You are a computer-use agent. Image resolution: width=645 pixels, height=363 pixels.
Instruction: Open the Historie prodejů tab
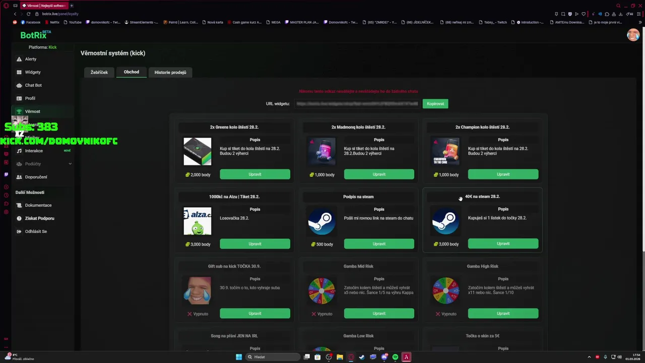170,72
